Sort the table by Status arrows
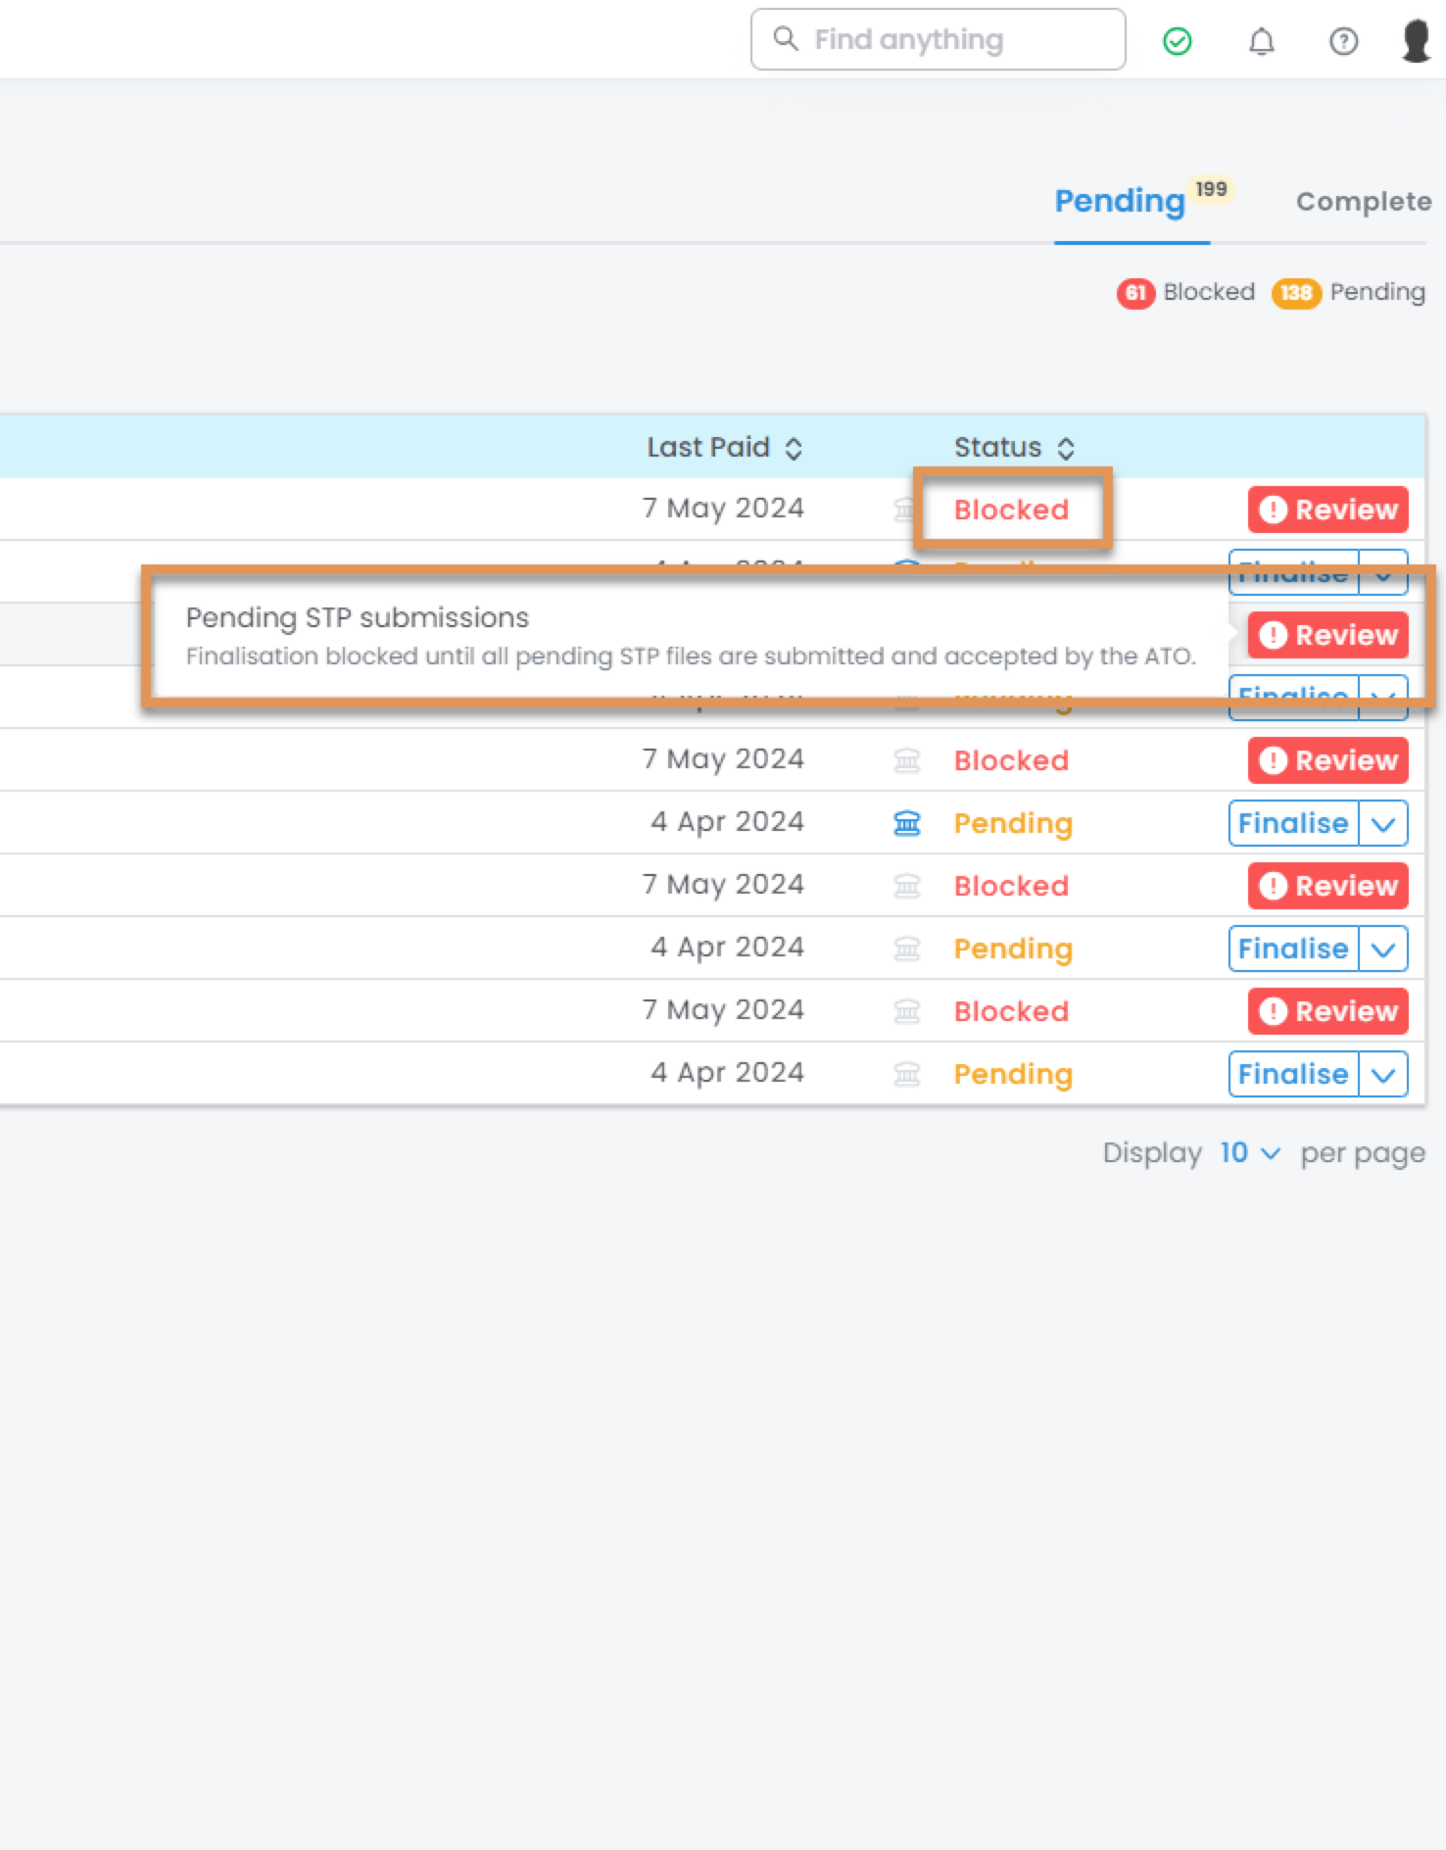Viewport: 1446px width, 1850px height. 1066,449
